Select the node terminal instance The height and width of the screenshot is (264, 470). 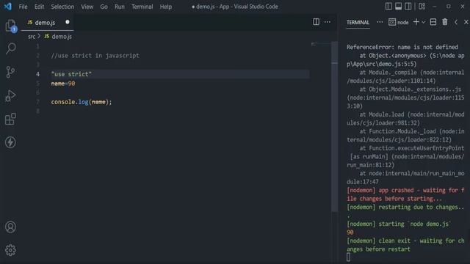coord(398,22)
